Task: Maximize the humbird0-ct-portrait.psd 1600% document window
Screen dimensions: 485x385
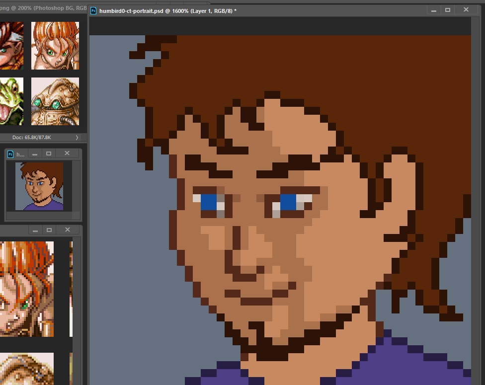Action: pyautogui.click(x=448, y=10)
